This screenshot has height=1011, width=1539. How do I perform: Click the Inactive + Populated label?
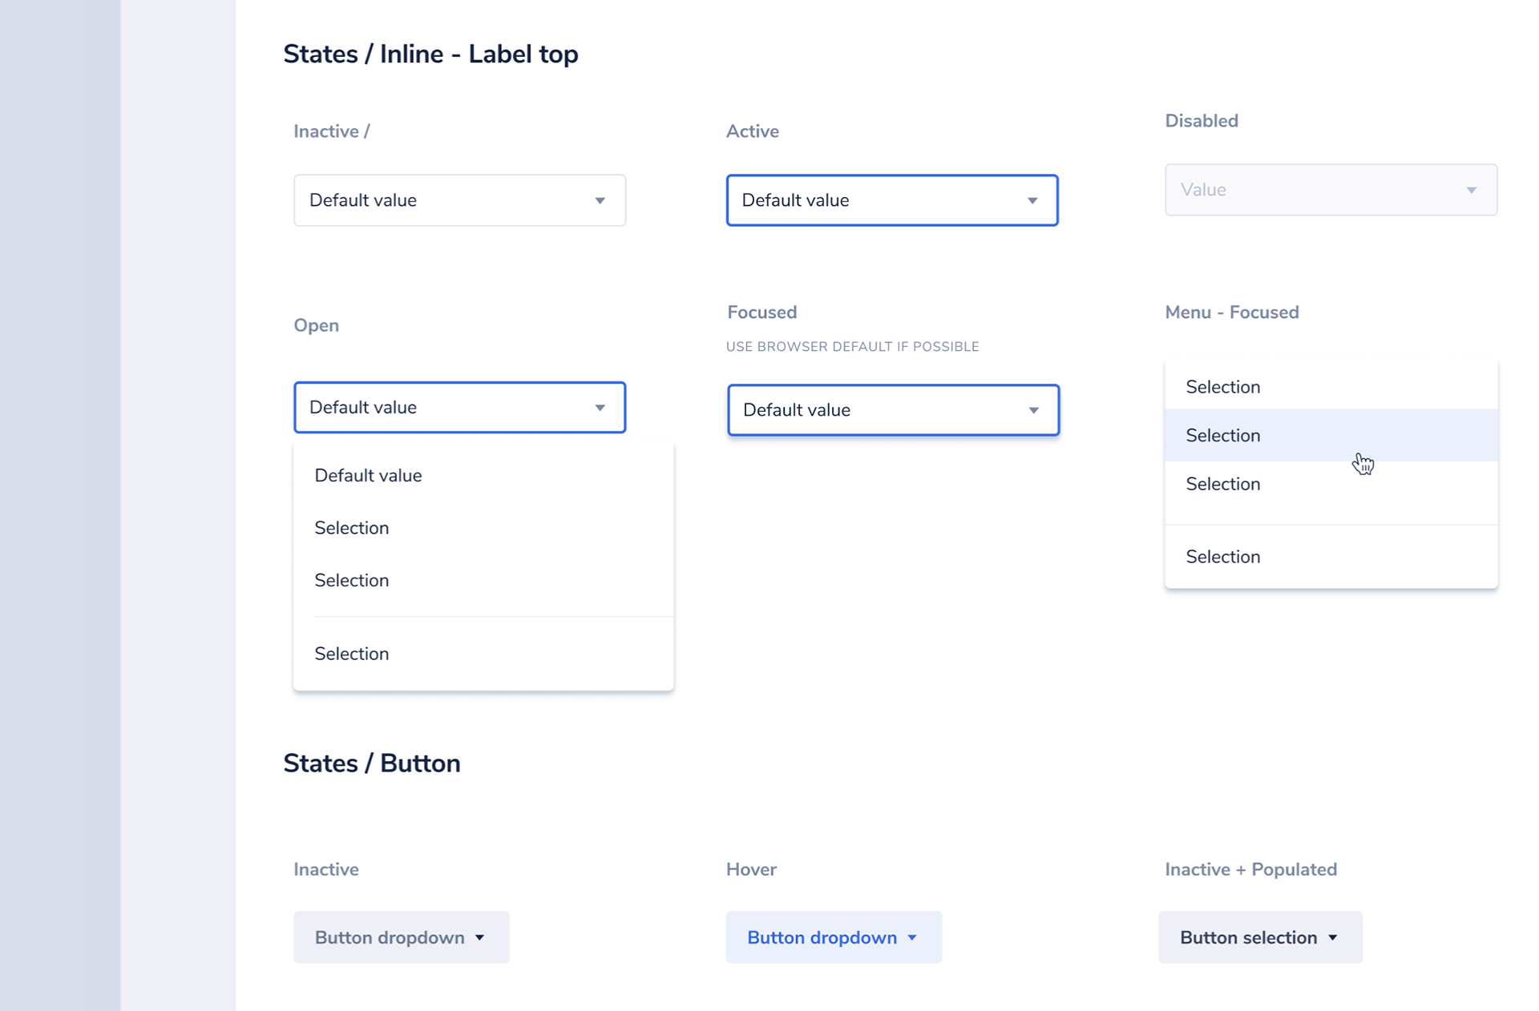tap(1250, 869)
